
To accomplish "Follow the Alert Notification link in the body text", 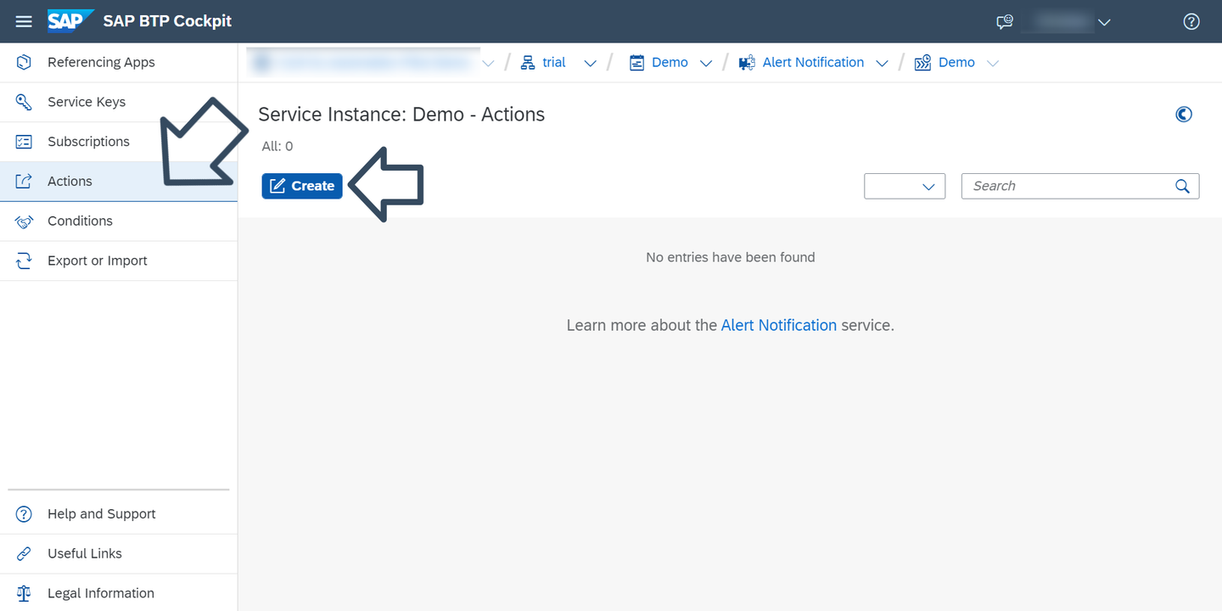I will point(779,325).
